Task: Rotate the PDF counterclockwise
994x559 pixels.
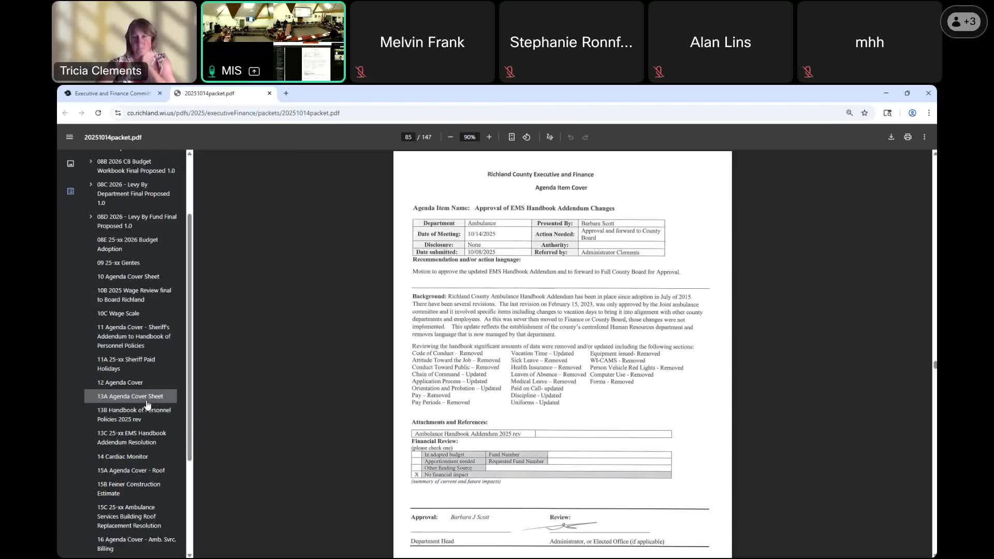Action: (x=527, y=137)
